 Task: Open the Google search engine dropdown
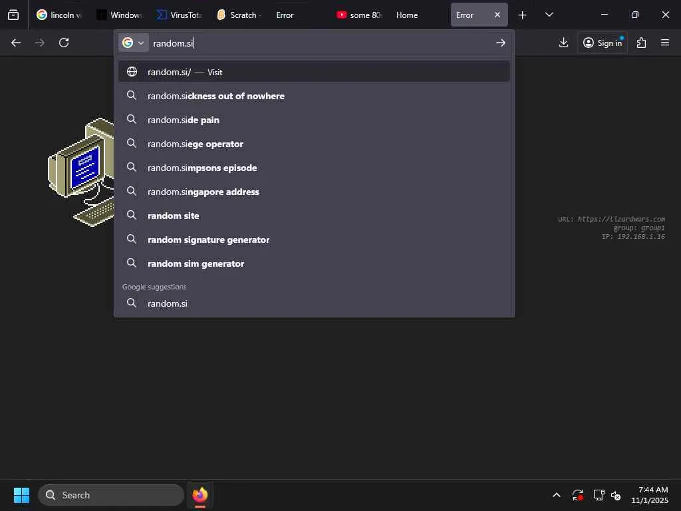(x=133, y=43)
